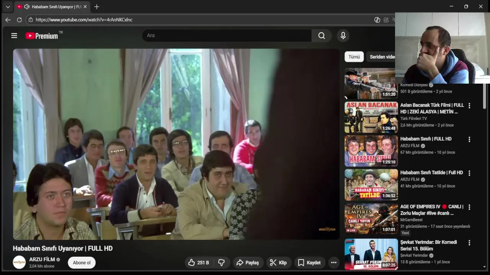The height and width of the screenshot is (275, 490).
Task: Open the tab search dropdown arrow
Action: point(8,6)
